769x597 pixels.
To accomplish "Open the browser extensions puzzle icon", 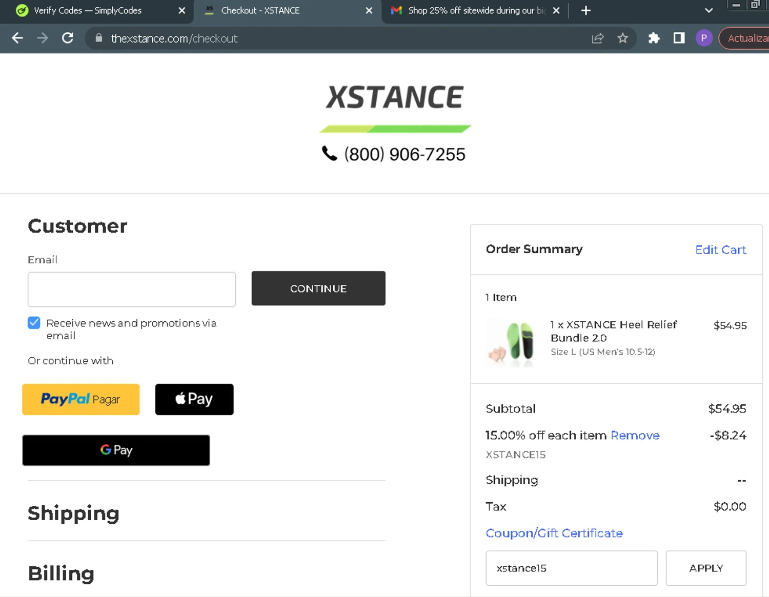I will click(x=654, y=38).
